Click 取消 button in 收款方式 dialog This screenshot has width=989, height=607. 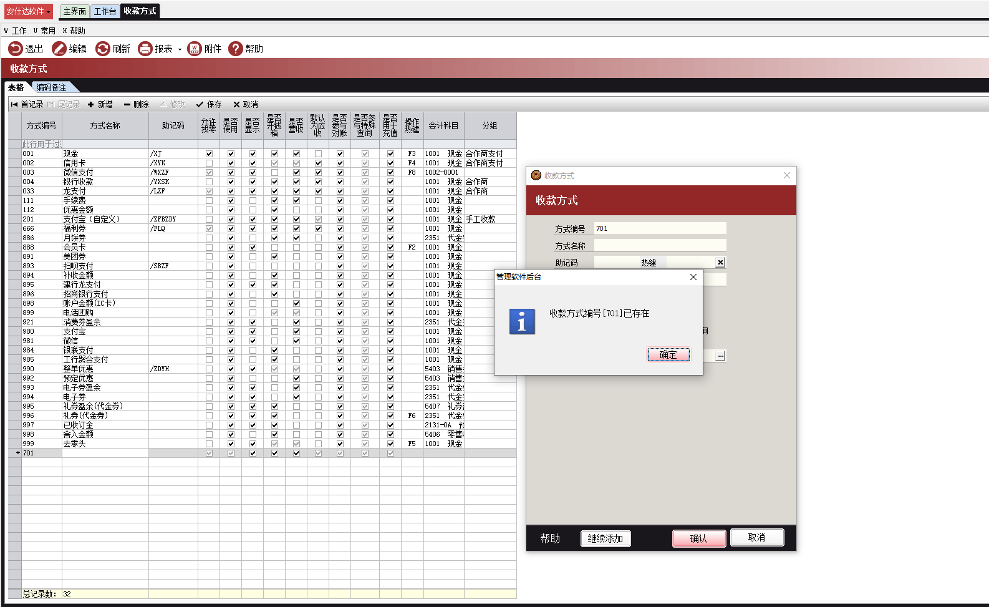[x=757, y=537]
